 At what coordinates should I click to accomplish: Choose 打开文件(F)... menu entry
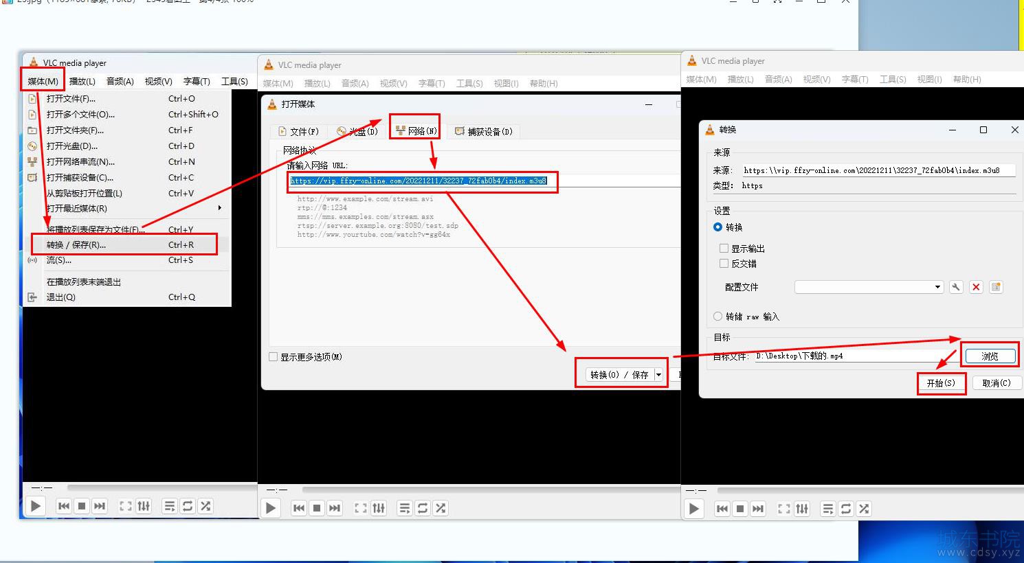click(127, 99)
